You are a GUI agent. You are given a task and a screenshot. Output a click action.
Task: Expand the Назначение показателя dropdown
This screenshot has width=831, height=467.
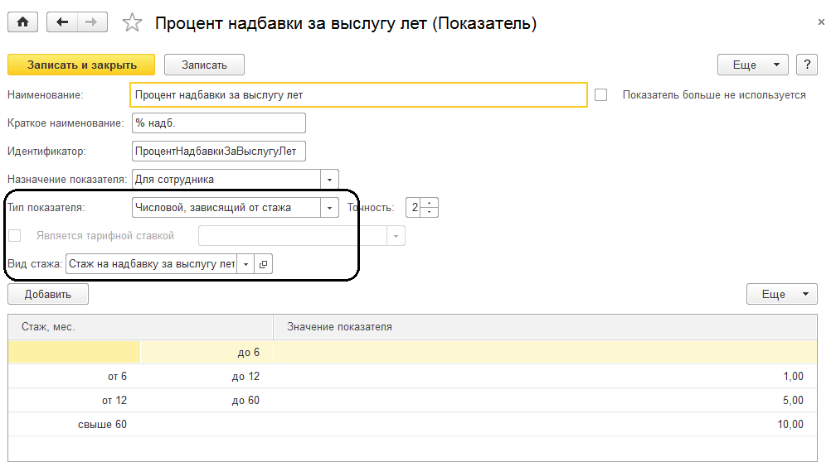330,179
